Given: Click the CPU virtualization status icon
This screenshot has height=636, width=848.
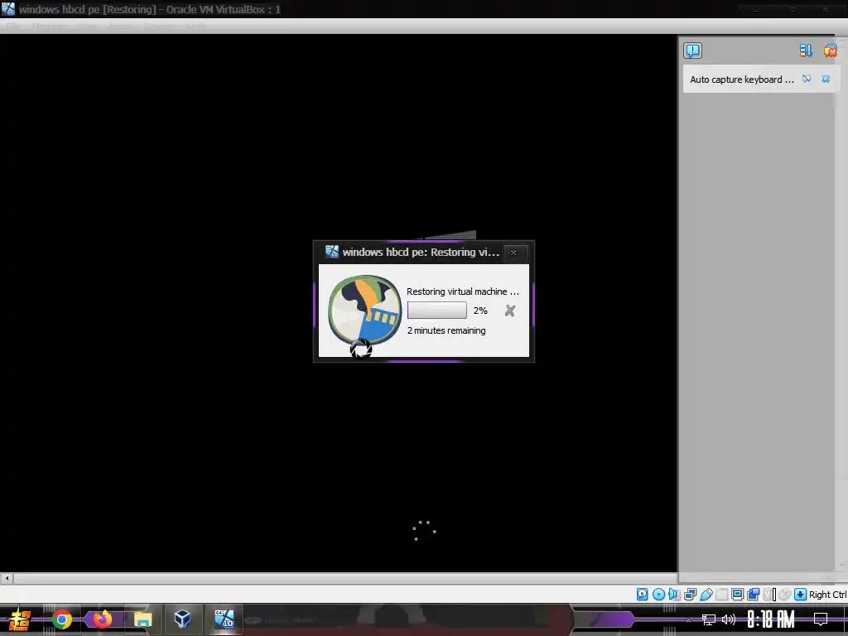Looking at the screenshot, I should click(x=768, y=595).
